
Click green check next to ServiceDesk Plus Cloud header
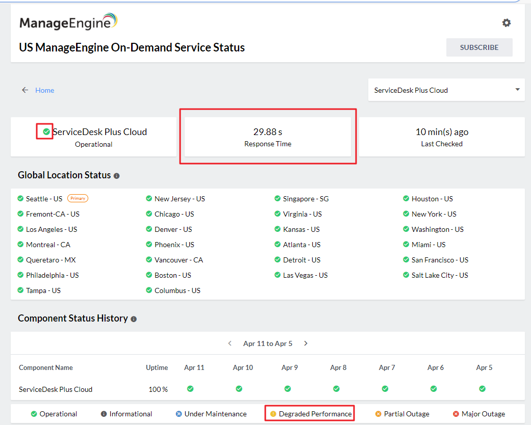pos(46,132)
